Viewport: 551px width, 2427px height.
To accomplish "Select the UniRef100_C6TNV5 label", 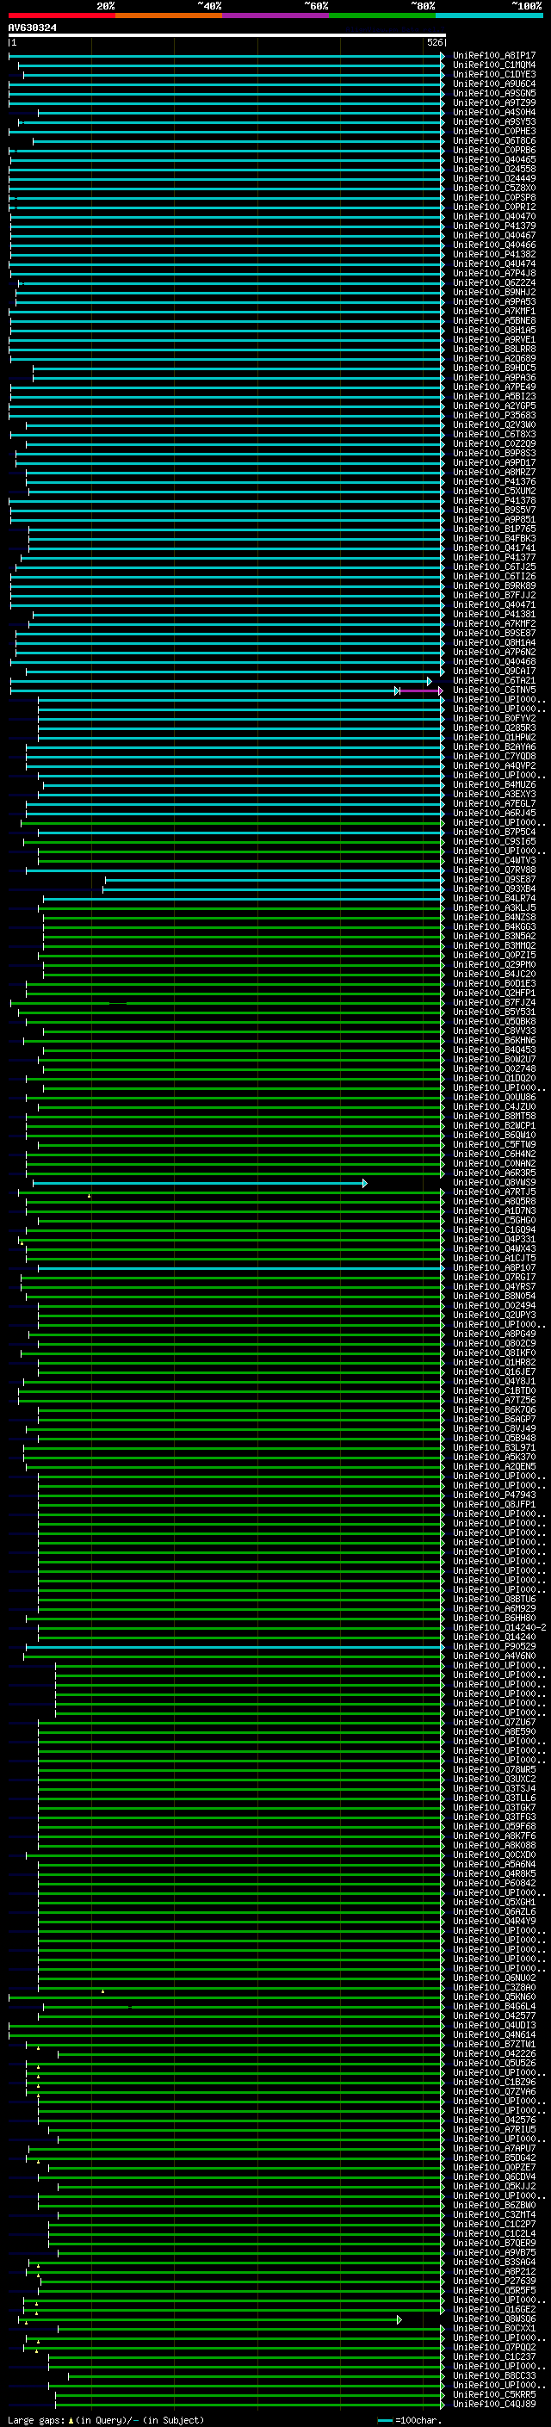I will 493,690.
